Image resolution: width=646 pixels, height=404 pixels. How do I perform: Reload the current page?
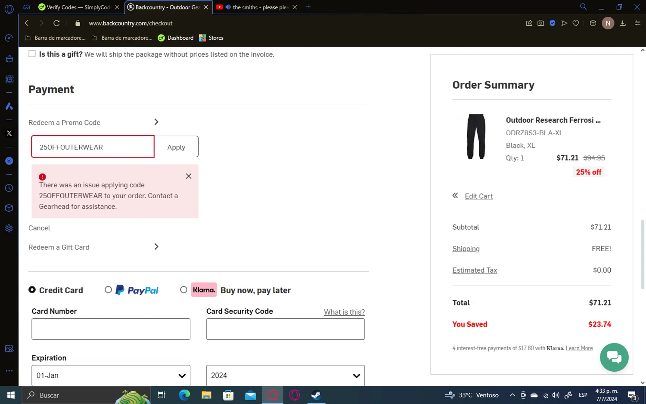(x=56, y=23)
